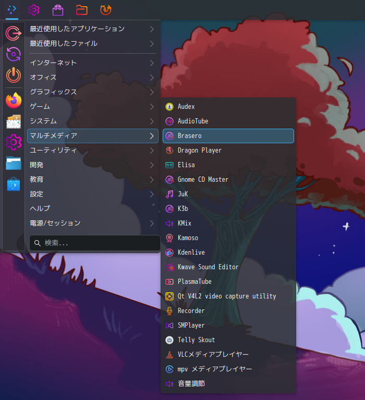Screen dimensions: 365x400
Task: Click the Kwave Sound Editor icon
Action: pos(169,267)
